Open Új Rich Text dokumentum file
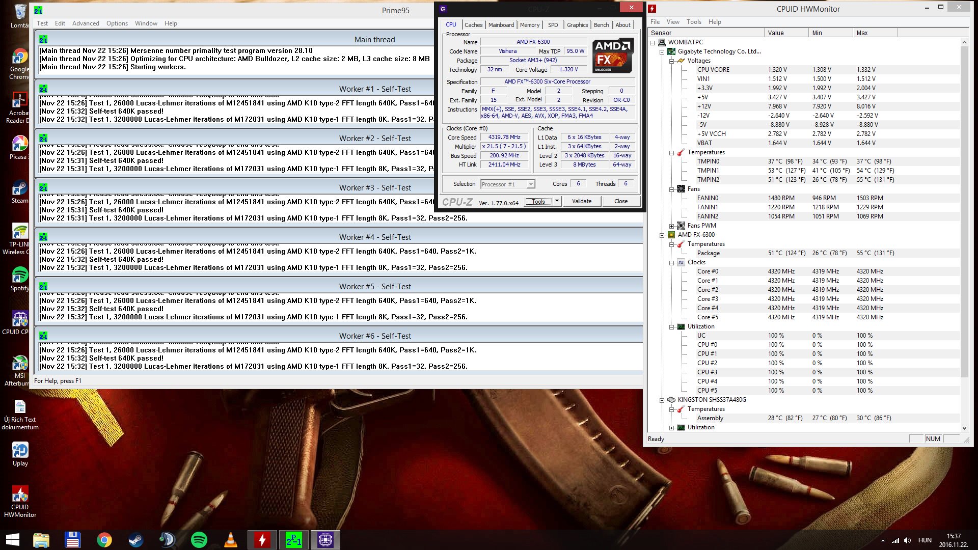Screen dimensions: 978x550 20,415
